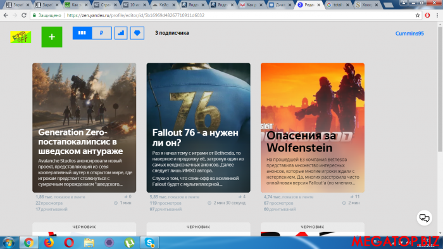Open Firefox from the taskbar
This screenshot has height=249, width=443.
tap(49, 243)
